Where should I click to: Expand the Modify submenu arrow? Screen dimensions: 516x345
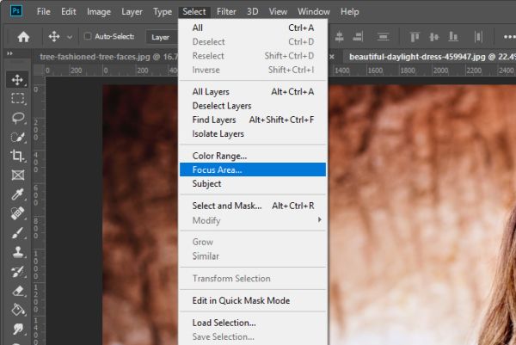pos(320,219)
